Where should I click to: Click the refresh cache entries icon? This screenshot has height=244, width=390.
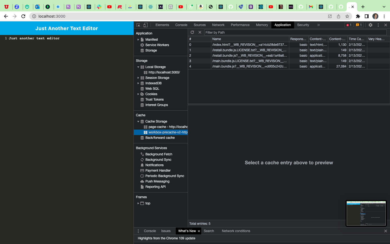[x=192, y=32]
